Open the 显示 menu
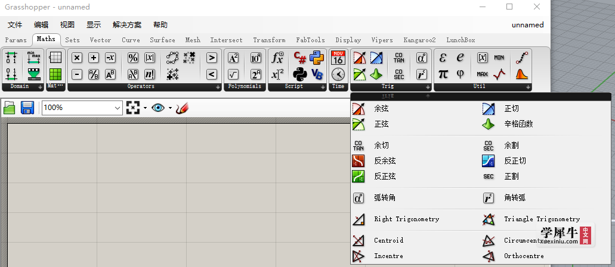This screenshot has width=615, height=267. click(x=94, y=24)
